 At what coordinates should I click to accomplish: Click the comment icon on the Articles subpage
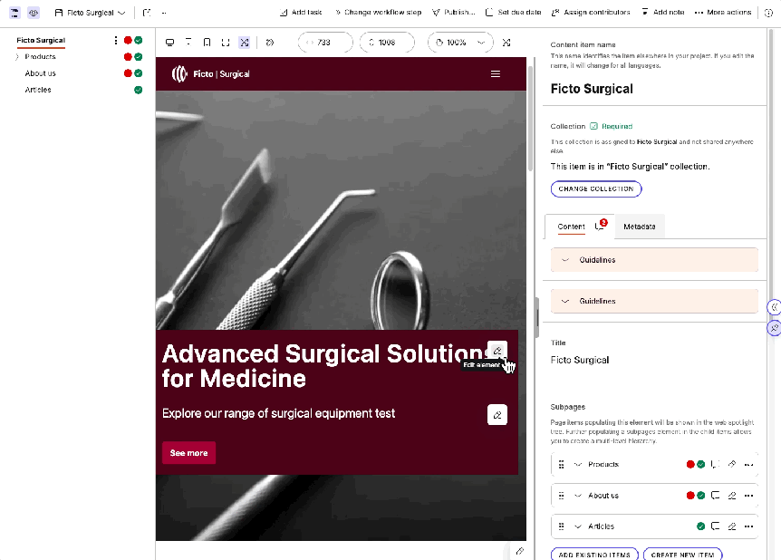715,526
